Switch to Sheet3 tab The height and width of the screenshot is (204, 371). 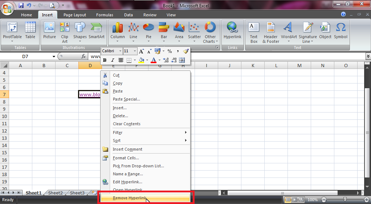point(77,193)
